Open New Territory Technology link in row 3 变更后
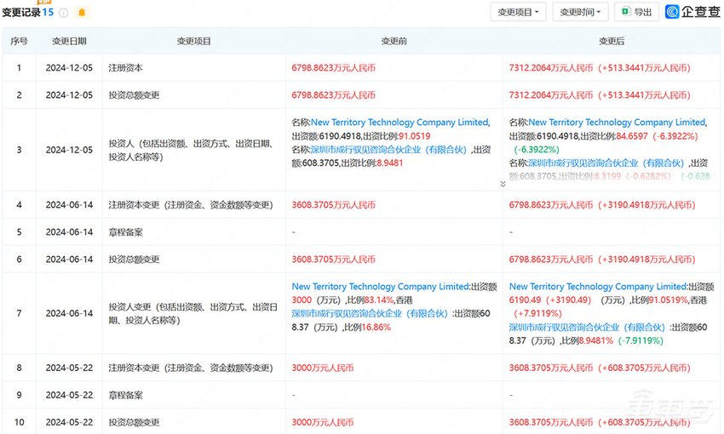The width and height of the screenshot is (724, 434). pyautogui.click(x=617, y=123)
